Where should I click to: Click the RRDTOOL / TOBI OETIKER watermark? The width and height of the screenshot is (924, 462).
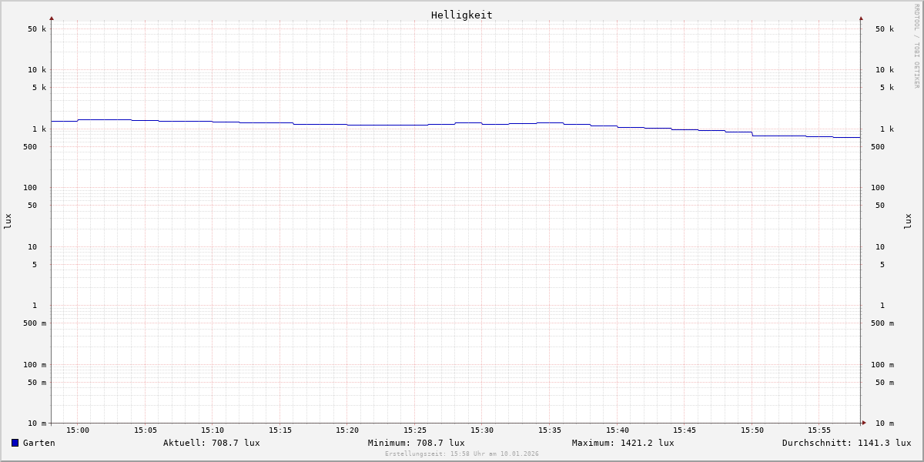click(x=916, y=46)
